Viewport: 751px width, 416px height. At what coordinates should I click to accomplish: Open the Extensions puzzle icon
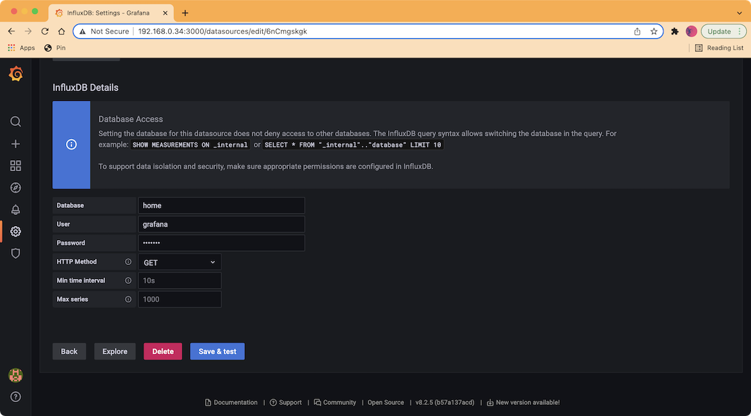pyautogui.click(x=675, y=31)
